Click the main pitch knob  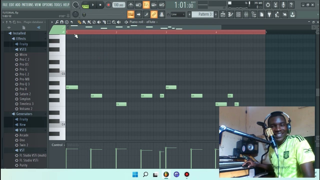tap(75, 14)
